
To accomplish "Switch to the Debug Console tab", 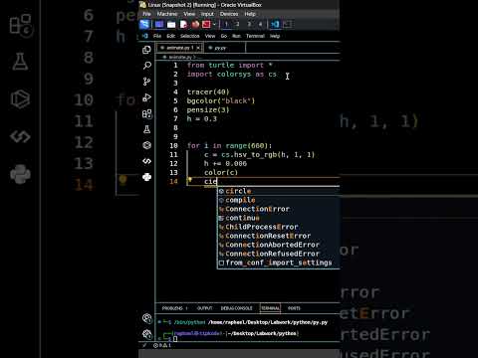I will [x=236, y=308].
